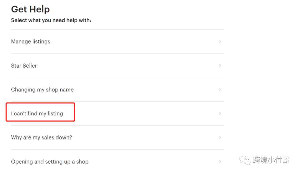Image resolution: width=299 pixels, height=173 pixels.
Task: Open the Manage listings help topic
Action: pyautogui.click(x=117, y=42)
